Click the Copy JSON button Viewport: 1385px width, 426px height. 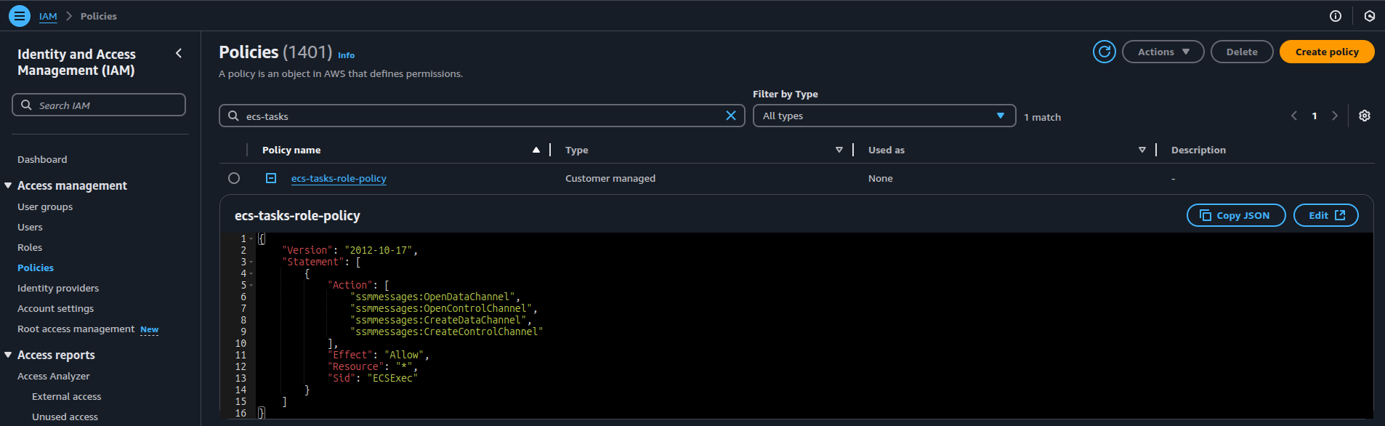tap(1235, 215)
